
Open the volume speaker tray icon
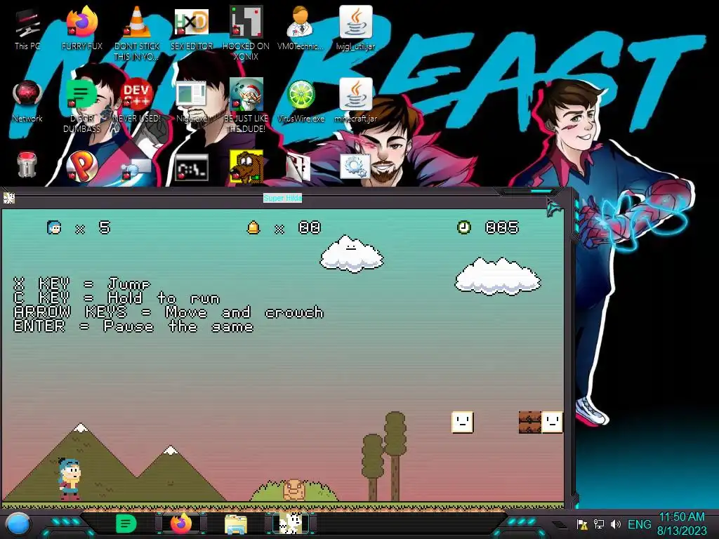point(616,524)
